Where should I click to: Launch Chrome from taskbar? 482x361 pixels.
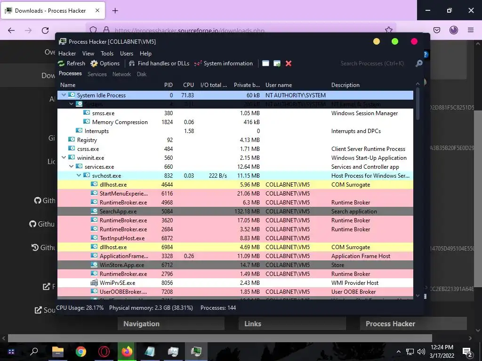click(81, 352)
